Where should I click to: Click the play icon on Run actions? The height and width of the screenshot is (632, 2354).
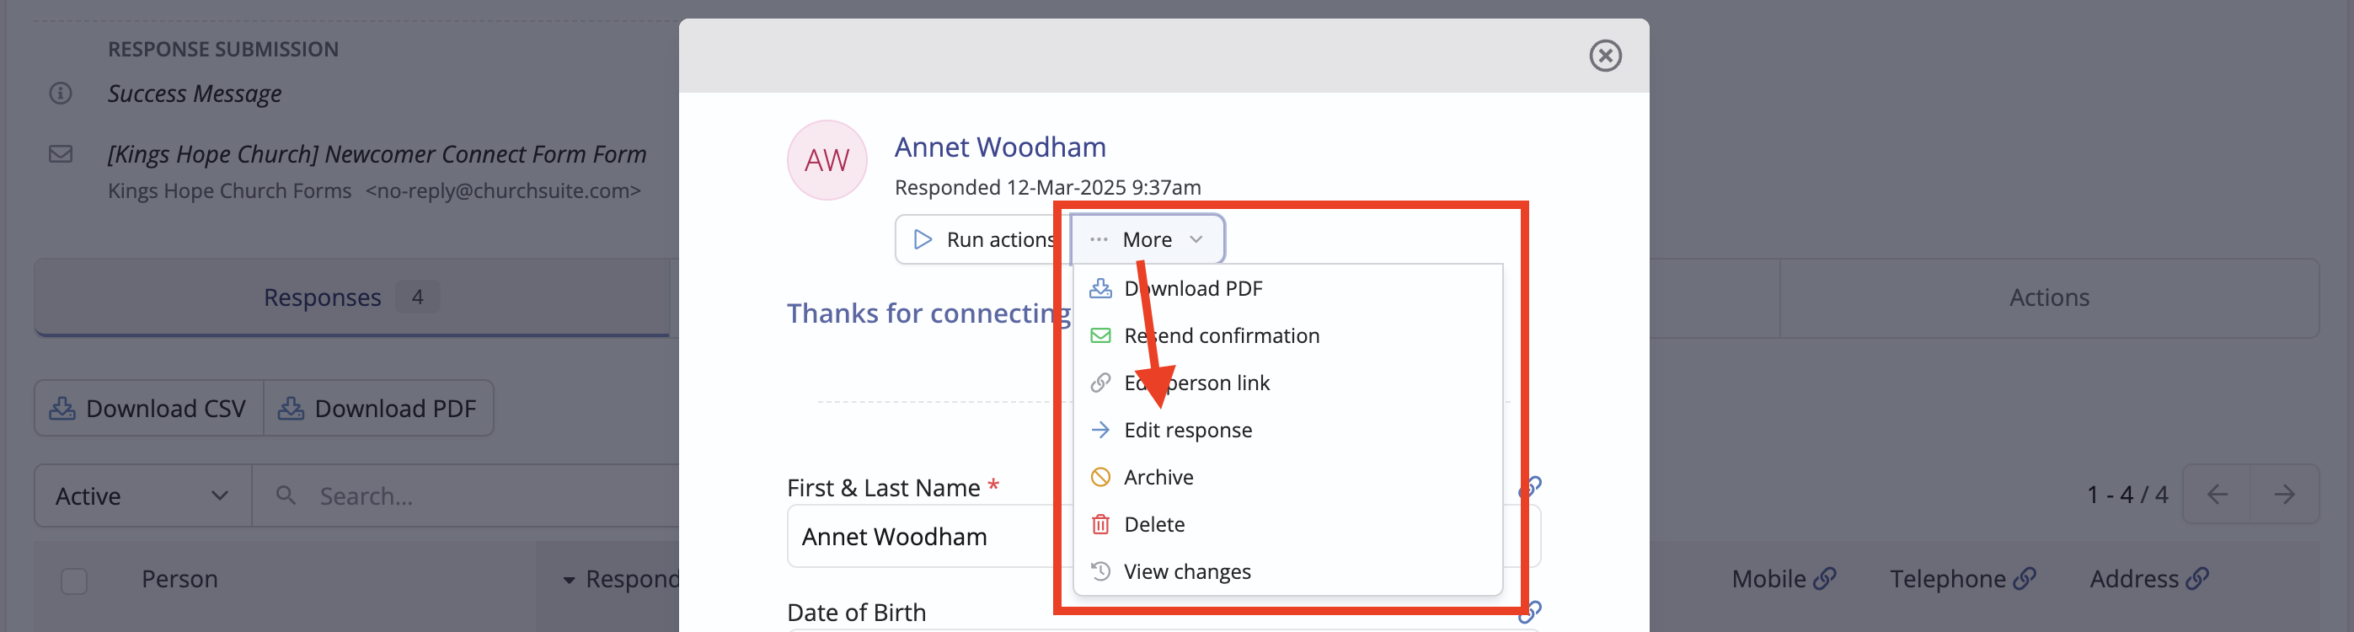click(923, 239)
